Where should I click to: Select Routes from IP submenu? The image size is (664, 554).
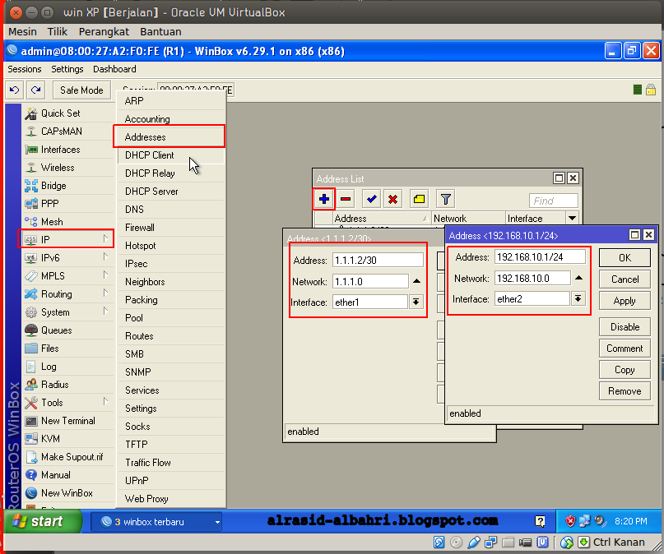(x=170, y=336)
